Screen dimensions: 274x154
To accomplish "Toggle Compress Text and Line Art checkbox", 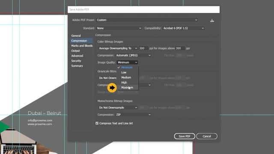I will (97, 123).
